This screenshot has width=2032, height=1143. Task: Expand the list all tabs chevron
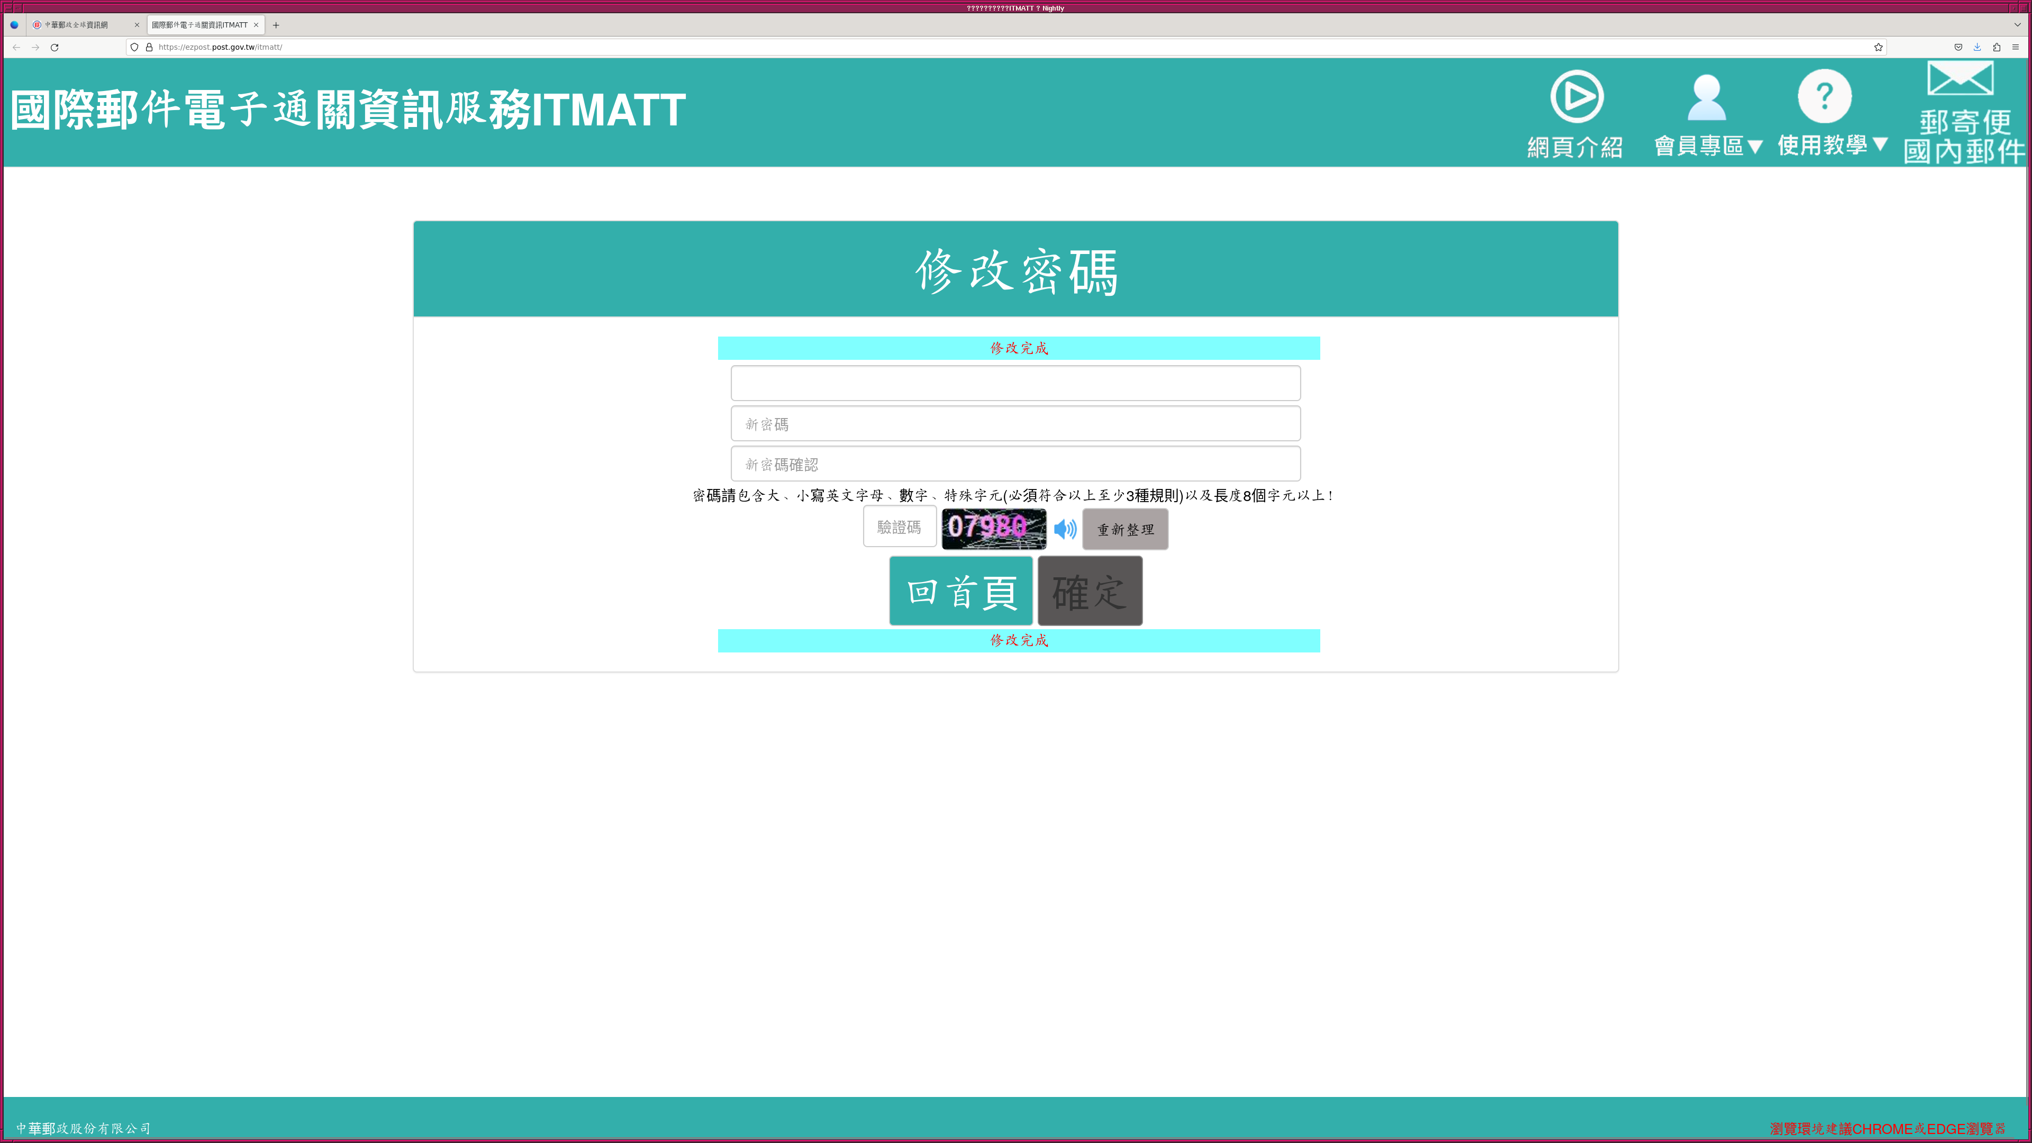[x=2018, y=25]
